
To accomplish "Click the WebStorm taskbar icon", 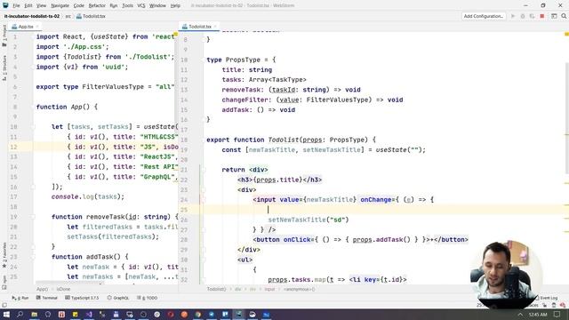I will pyautogui.click(x=239, y=314).
